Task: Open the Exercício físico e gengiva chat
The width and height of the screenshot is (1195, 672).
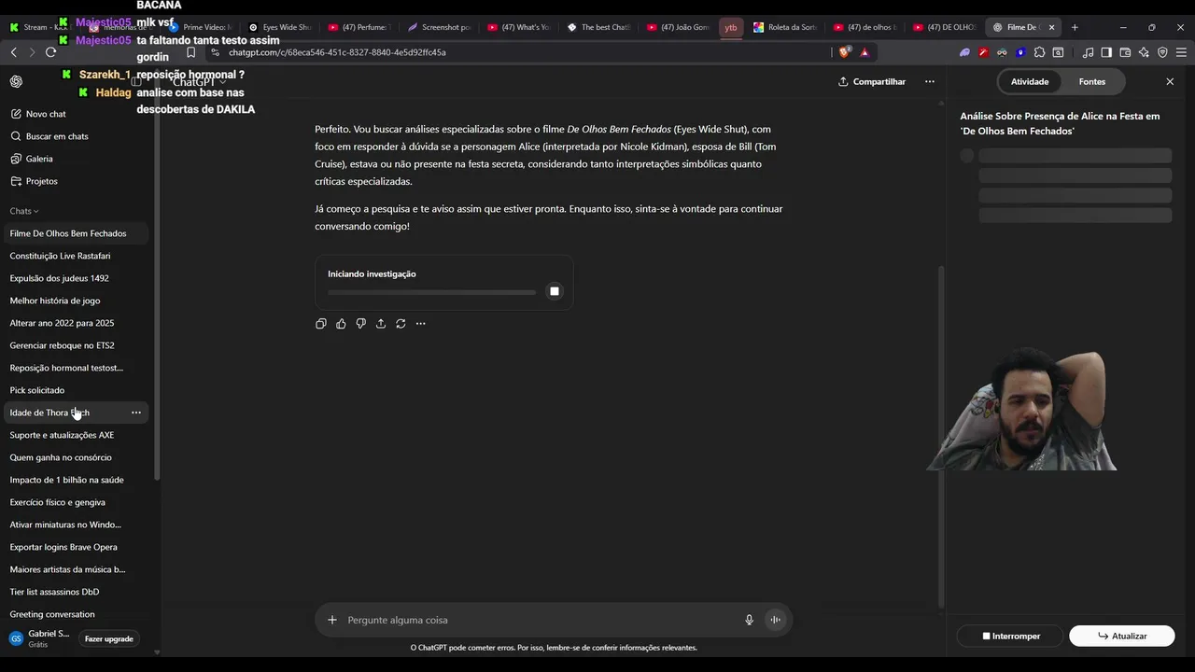Action: (x=75, y=502)
